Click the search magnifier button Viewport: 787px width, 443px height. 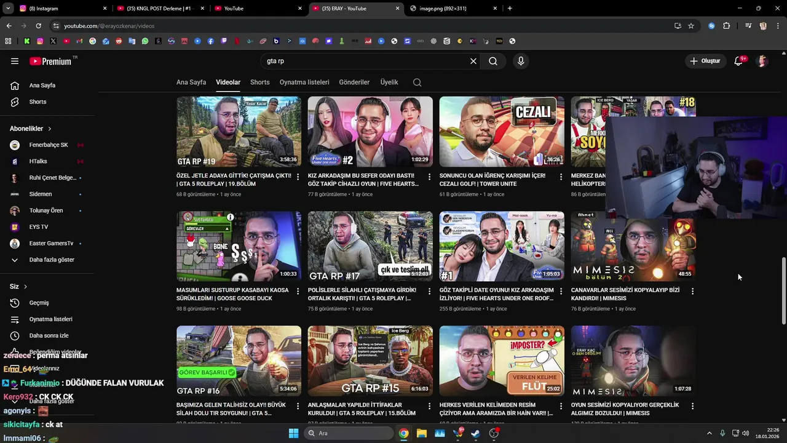[493, 61]
